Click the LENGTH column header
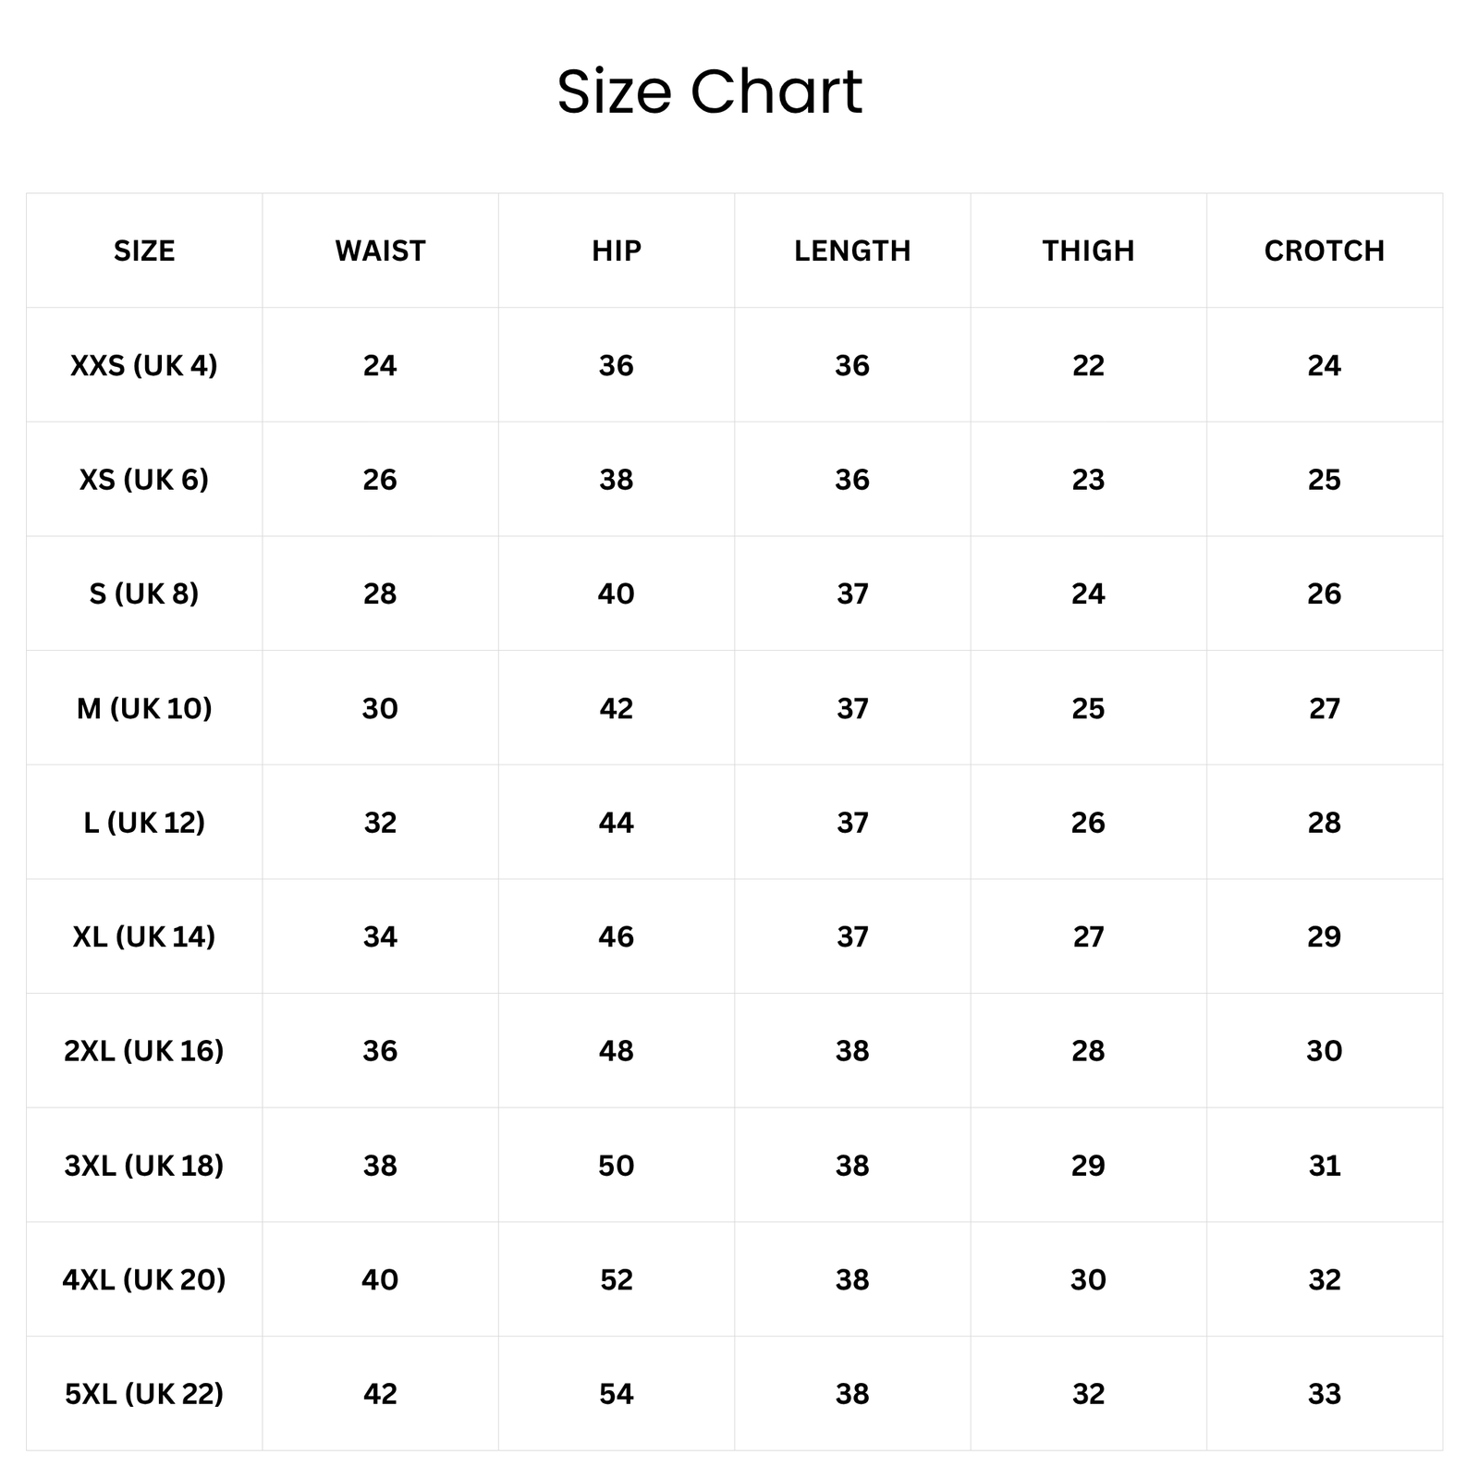Viewport: 1479px width, 1479px height. pyautogui.click(x=852, y=251)
